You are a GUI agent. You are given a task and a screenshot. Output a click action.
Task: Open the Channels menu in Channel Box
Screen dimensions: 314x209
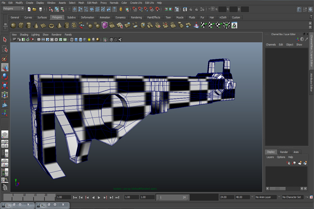271,44
